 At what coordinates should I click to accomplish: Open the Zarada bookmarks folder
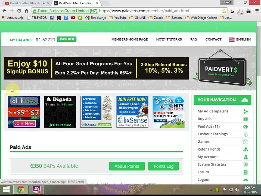point(156,18)
